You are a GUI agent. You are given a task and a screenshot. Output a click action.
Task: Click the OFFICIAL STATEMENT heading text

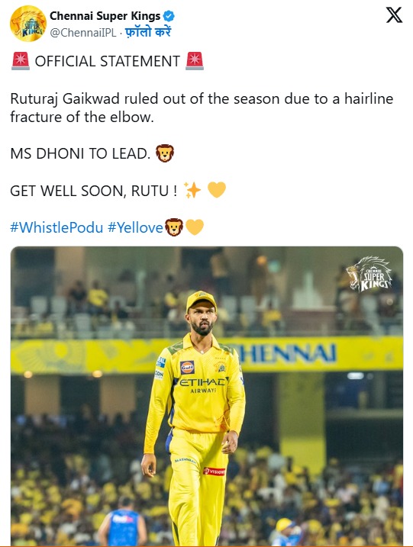pos(108,61)
